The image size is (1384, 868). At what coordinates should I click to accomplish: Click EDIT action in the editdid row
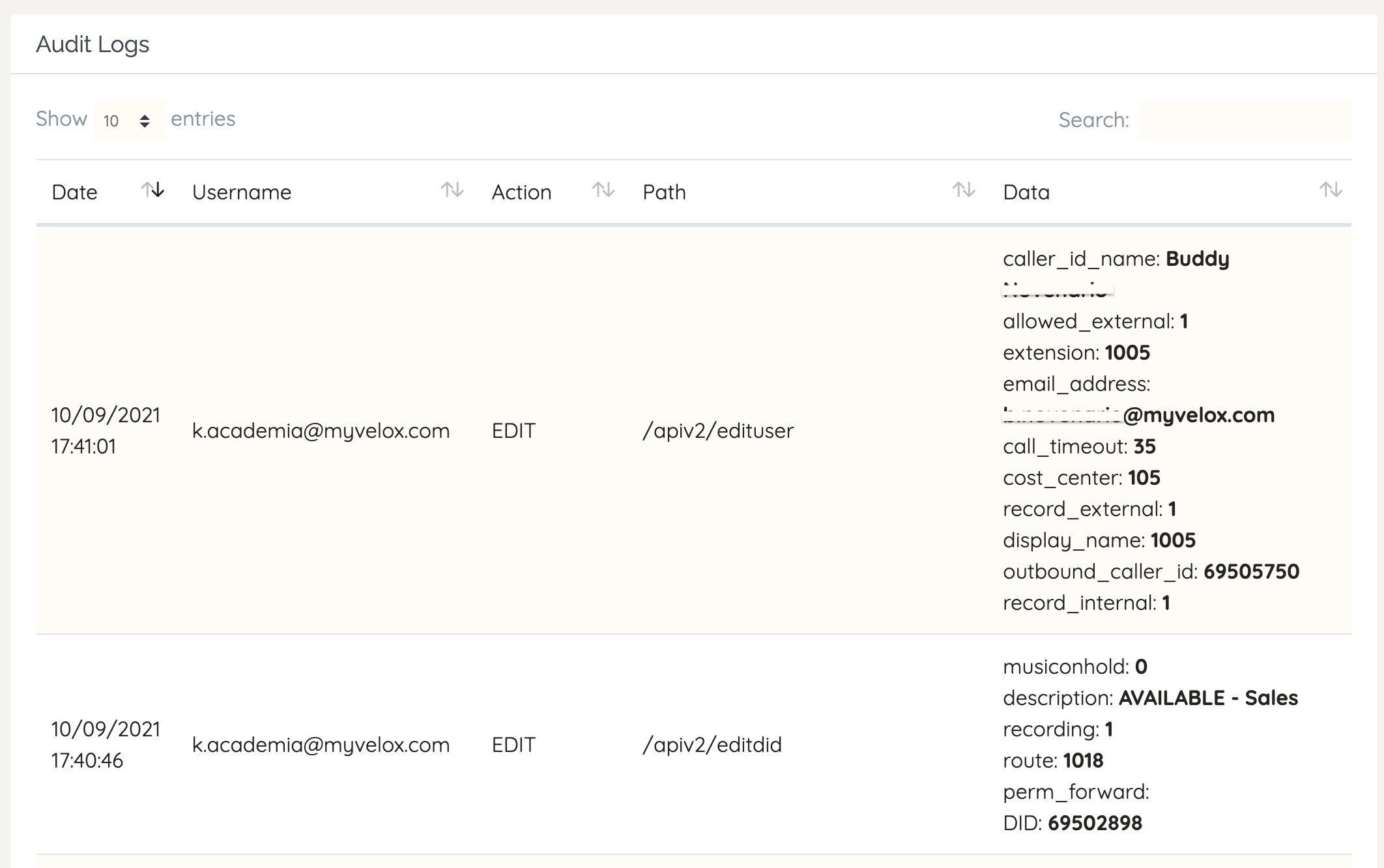click(x=513, y=745)
